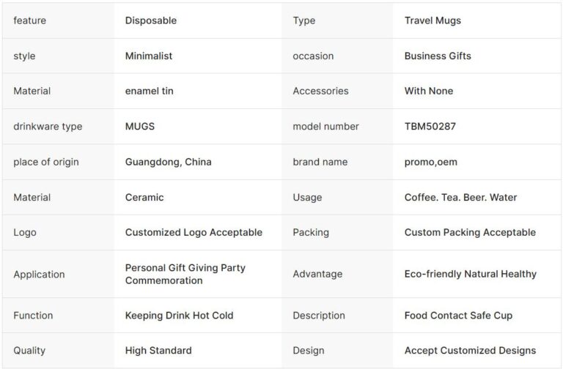Image resolution: width=563 pixels, height=369 pixels.
Task: Click the 'Disposable' feature value
Action: click(150, 20)
